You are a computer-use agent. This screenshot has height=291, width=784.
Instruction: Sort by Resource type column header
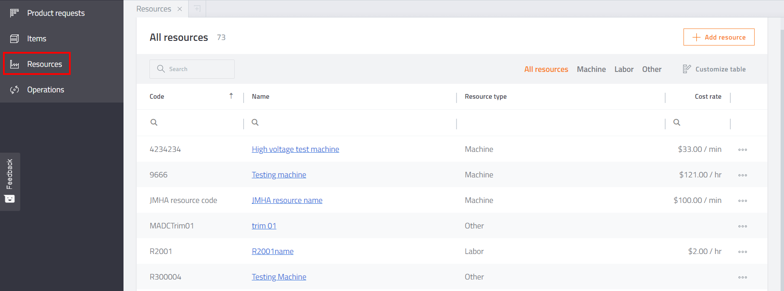click(485, 97)
